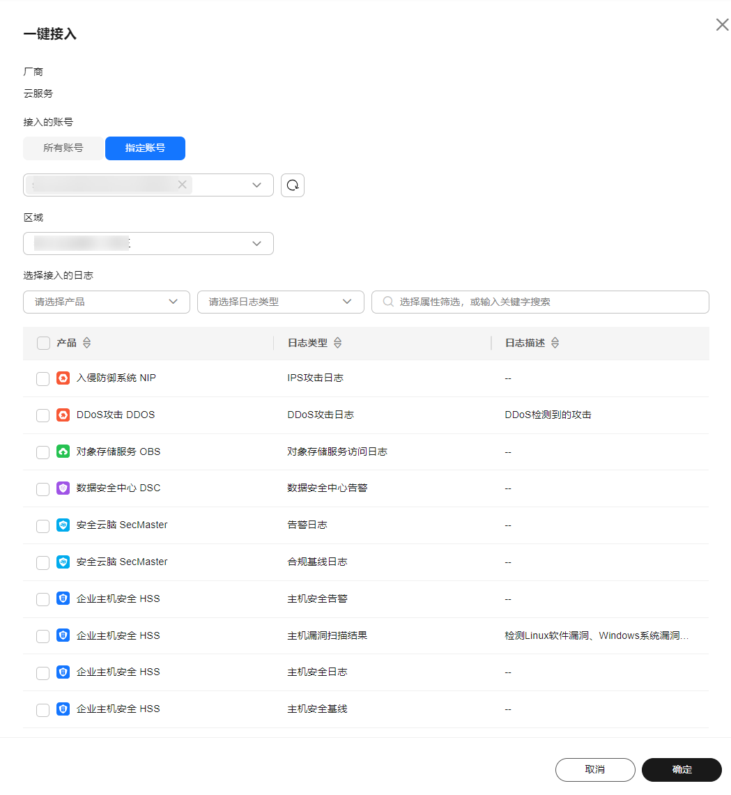Click the 主机漏洞扫描结果 cell
This screenshot has width=731, height=795.
[328, 635]
